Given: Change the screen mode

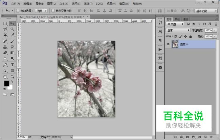Looking at the screenshot, I should click(x=12, y=95).
